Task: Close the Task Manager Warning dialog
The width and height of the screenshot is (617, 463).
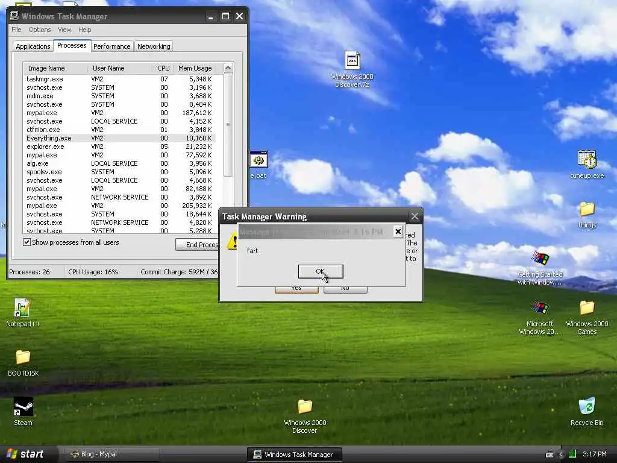Action: (415, 216)
